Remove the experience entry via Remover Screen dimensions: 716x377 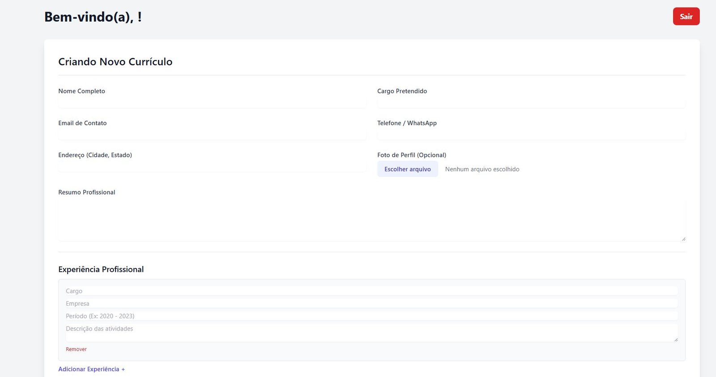pyautogui.click(x=76, y=349)
